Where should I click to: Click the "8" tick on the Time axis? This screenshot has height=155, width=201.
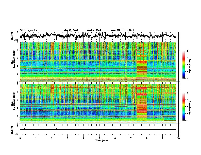point(147,138)
